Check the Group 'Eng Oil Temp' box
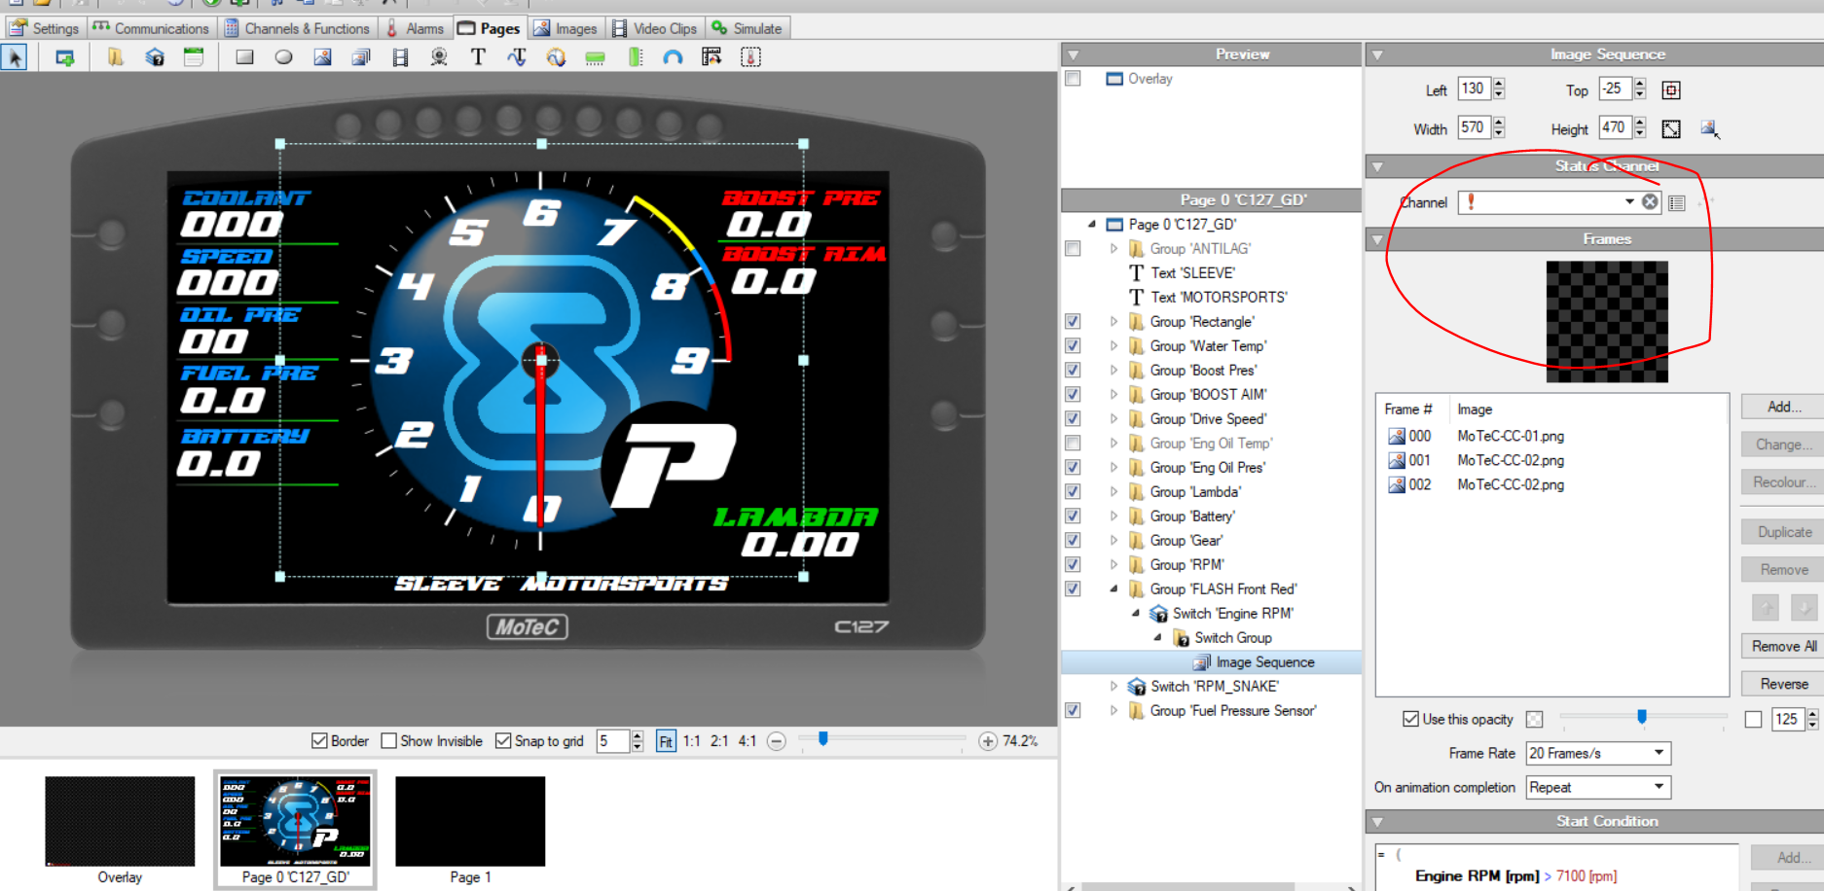 [1073, 444]
